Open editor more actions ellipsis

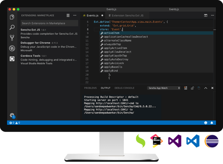click(212, 15)
